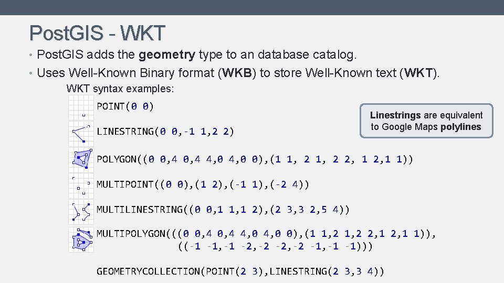The width and height of the screenshot is (504, 283).
Task: Click the POINT geometry diagram icon
Action: (x=81, y=107)
